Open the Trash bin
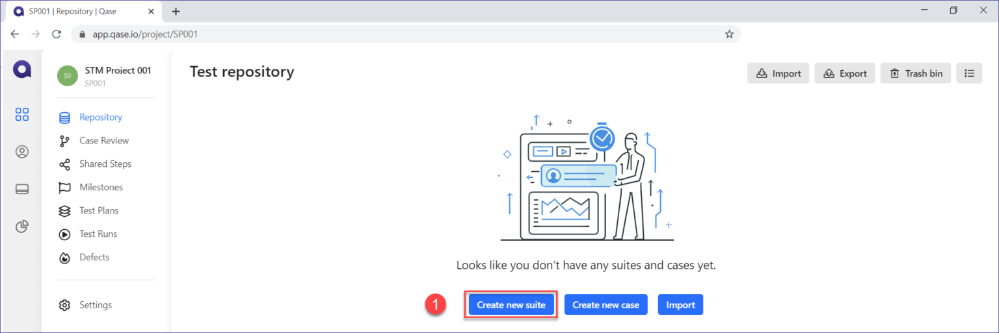 tap(915, 73)
